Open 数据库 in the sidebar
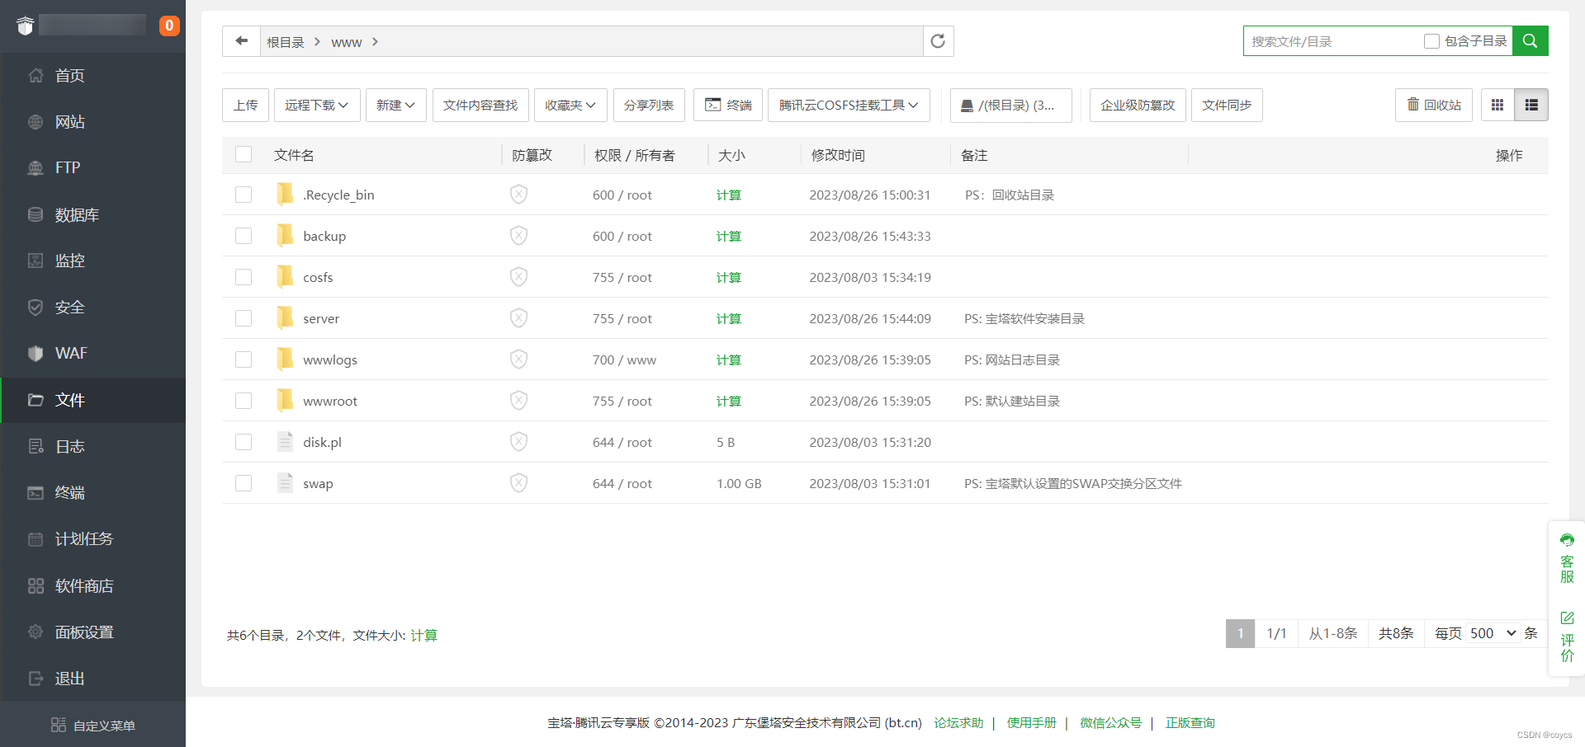Screen dimensions: 1585x747 click(x=93, y=214)
